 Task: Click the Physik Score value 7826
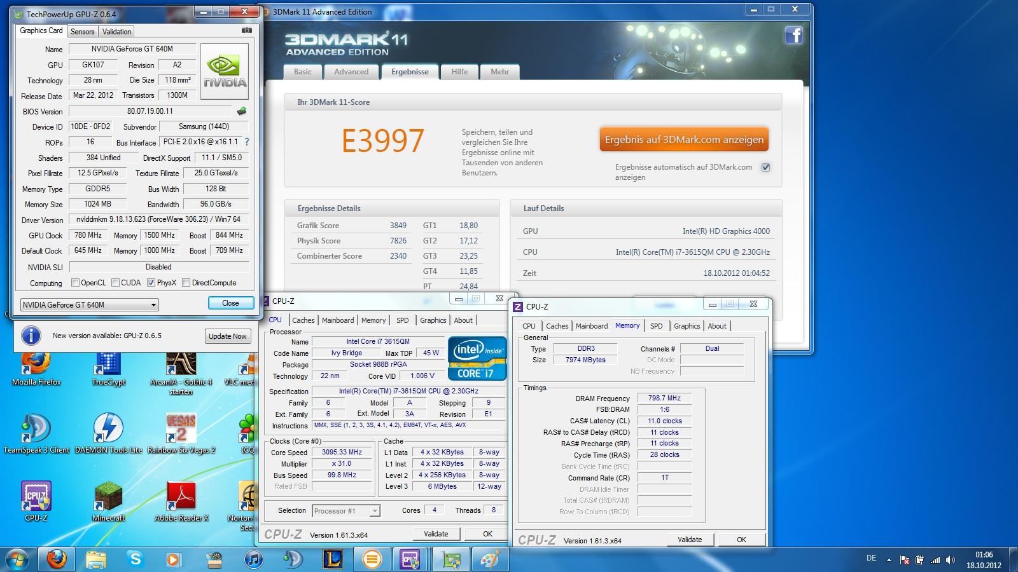pos(398,241)
